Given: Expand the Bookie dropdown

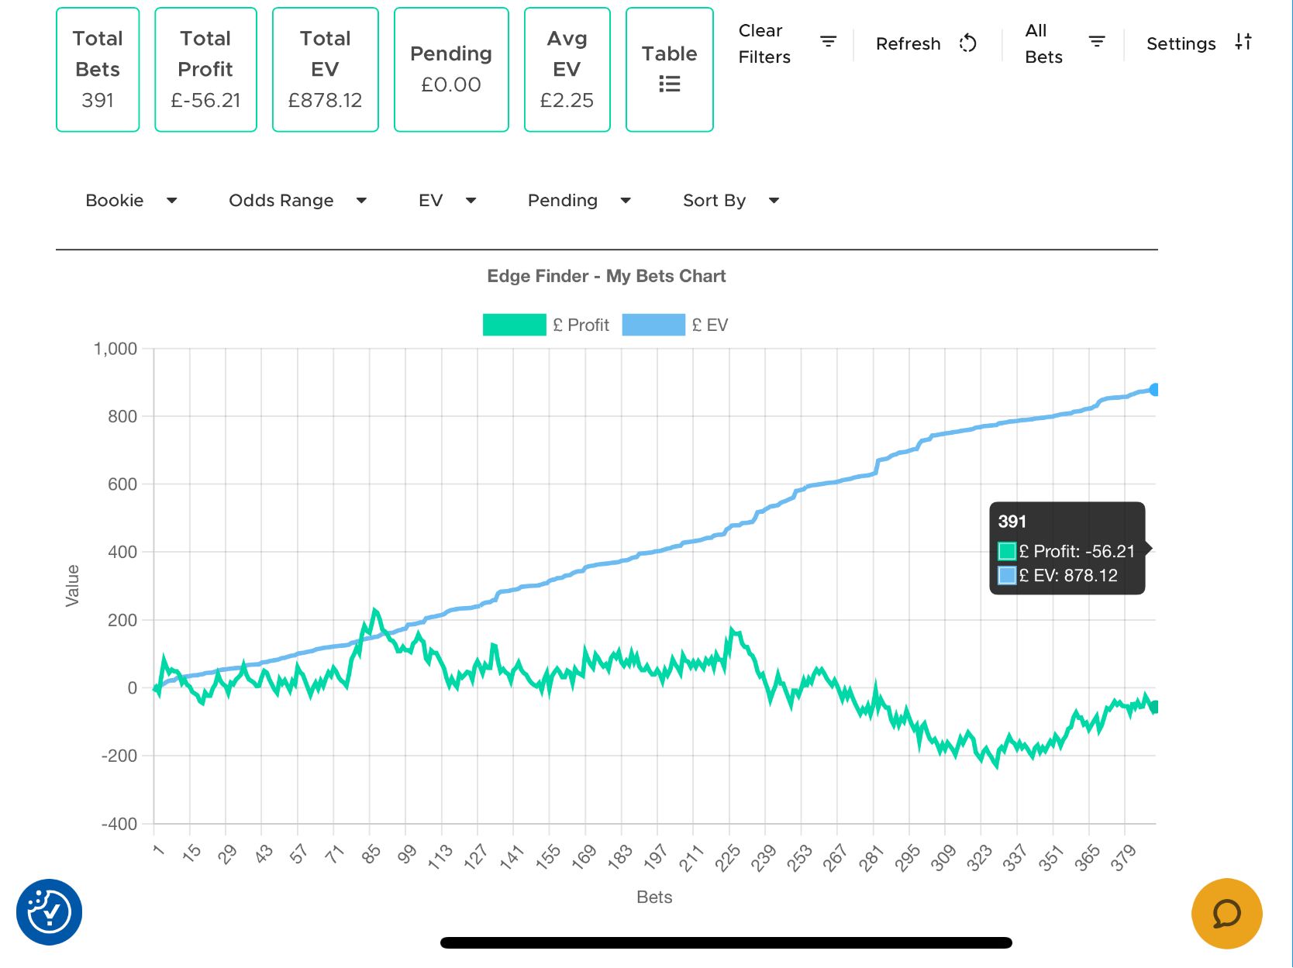Looking at the screenshot, I should coord(131,201).
